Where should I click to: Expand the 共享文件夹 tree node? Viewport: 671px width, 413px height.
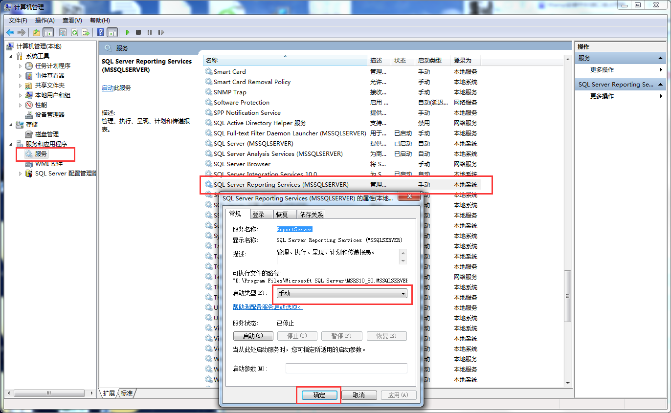[21, 85]
